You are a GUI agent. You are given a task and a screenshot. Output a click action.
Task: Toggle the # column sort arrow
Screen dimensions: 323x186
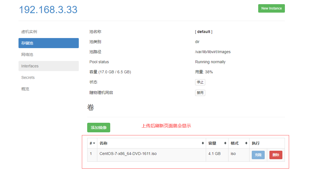[x=94, y=143]
